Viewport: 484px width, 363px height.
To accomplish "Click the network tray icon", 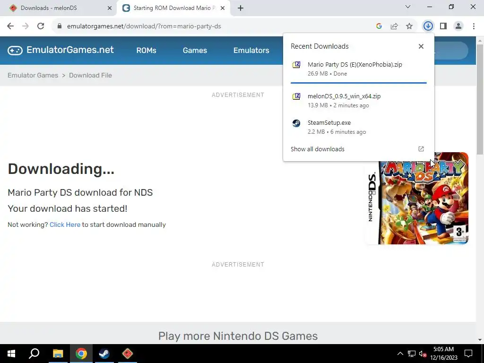I will pyautogui.click(x=412, y=354).
